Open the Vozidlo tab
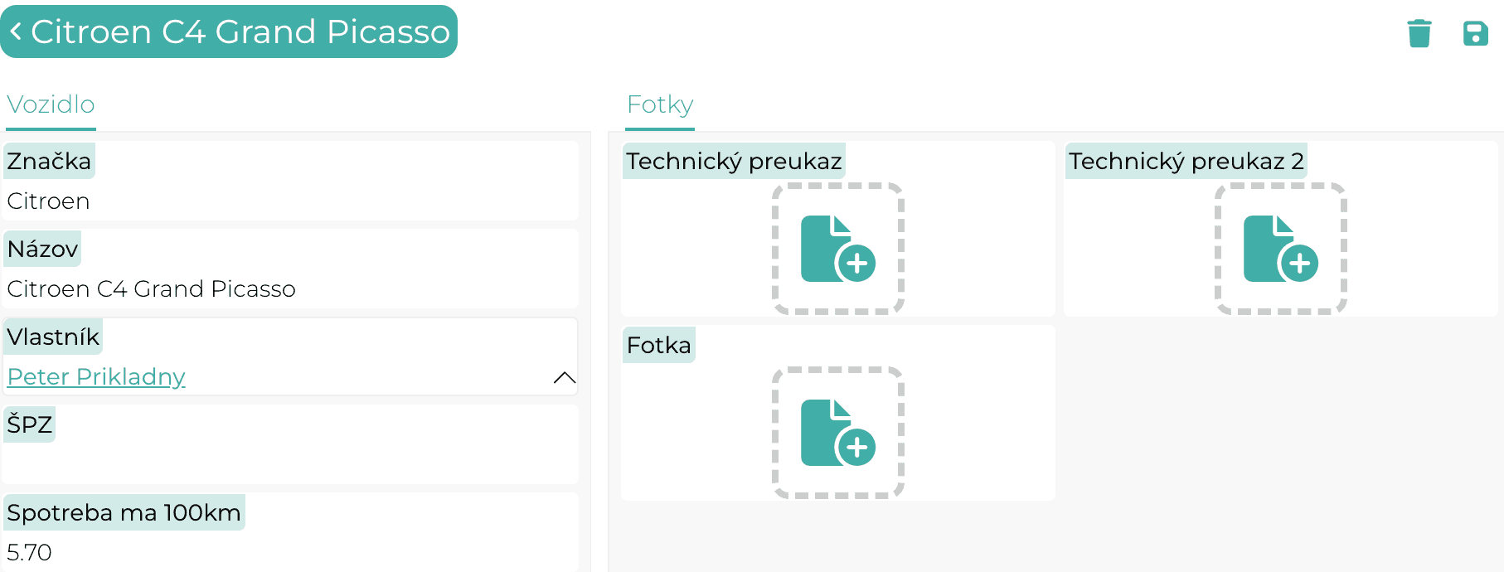 click(x=51, y=104)
